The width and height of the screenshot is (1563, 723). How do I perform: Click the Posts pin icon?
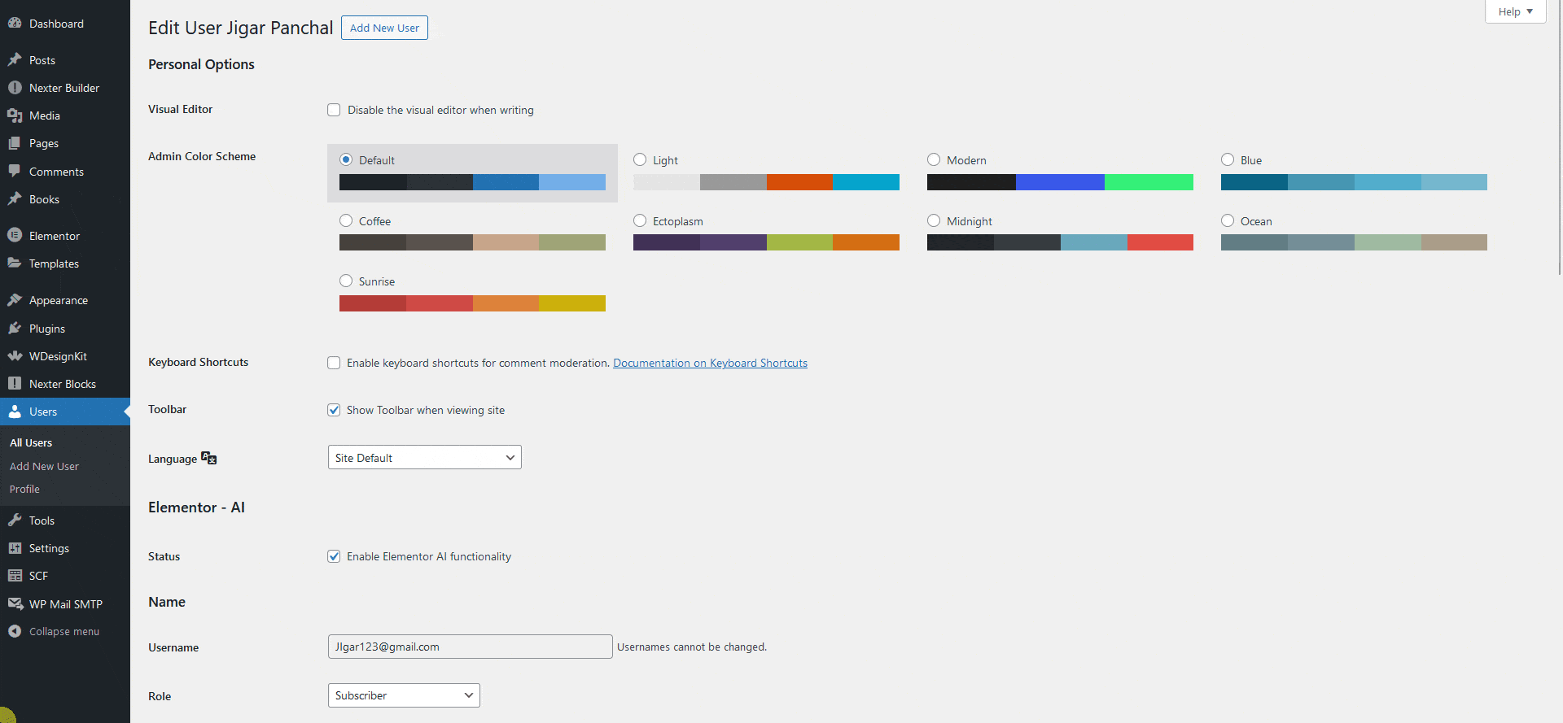[x=15, y=60]
